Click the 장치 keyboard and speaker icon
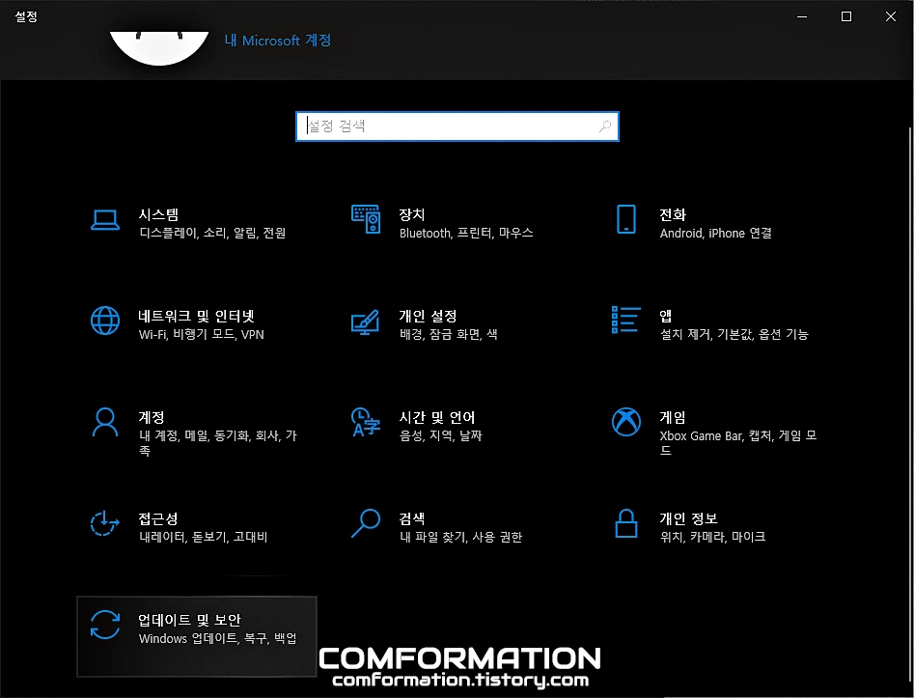This screenshot has height=698, width=914. click(366, 219)
